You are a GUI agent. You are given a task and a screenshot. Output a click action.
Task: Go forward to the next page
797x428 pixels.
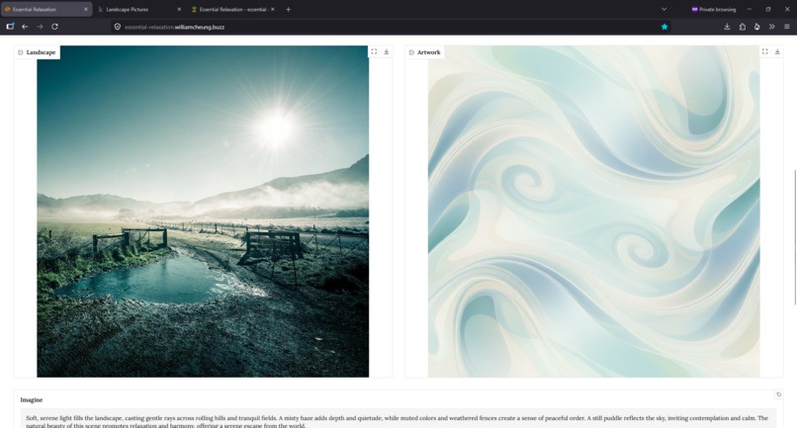pyautogui.click(x=40, y=27)
